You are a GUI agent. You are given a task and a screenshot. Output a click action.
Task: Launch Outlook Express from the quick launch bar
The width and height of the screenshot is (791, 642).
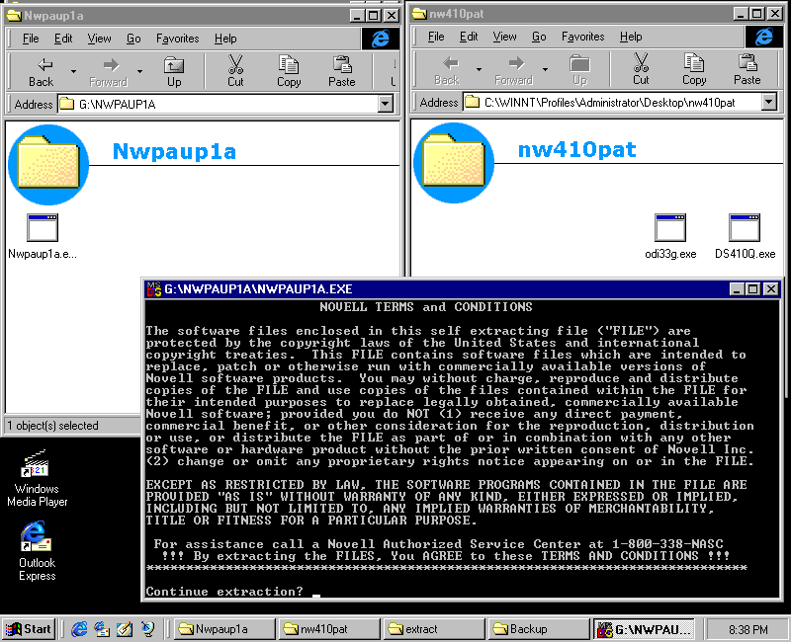click(x=102, y=629)
